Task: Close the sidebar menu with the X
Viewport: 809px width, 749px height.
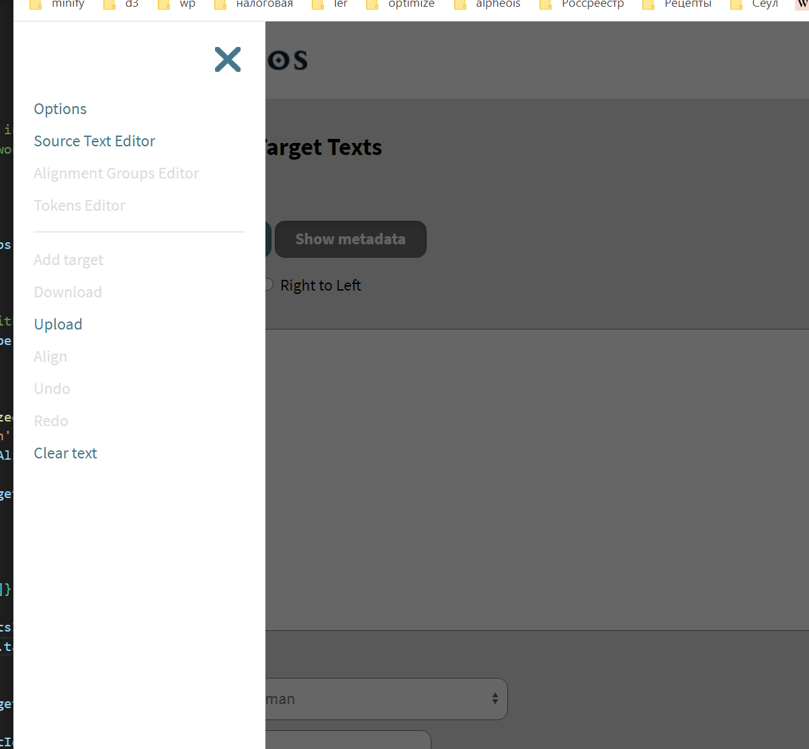Action: tap(228, 59)
